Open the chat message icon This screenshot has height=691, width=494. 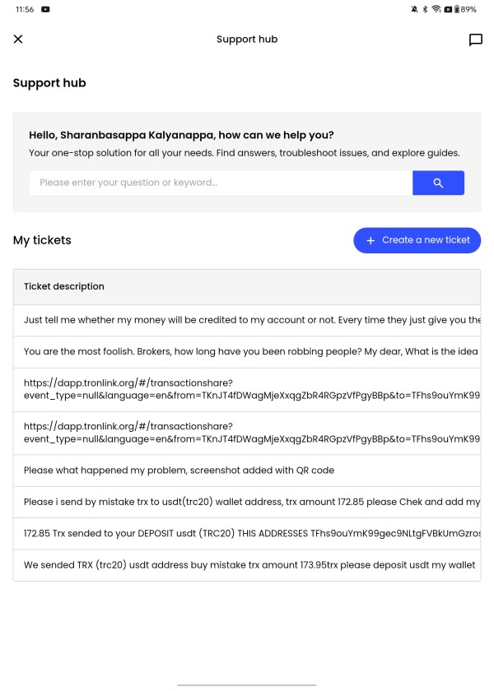[x=475, y=39]
